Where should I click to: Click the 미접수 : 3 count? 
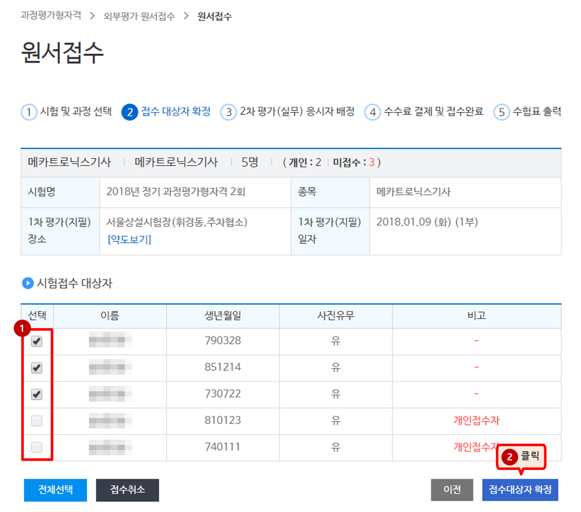[354, 163]
